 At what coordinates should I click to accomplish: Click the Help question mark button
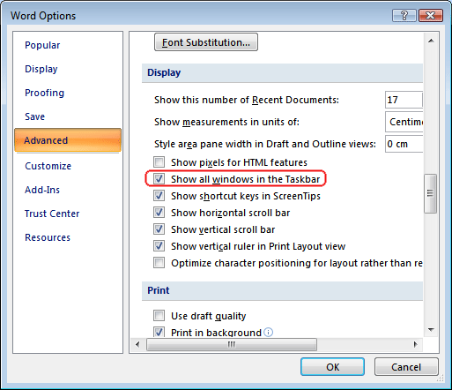tap(404, 15)
